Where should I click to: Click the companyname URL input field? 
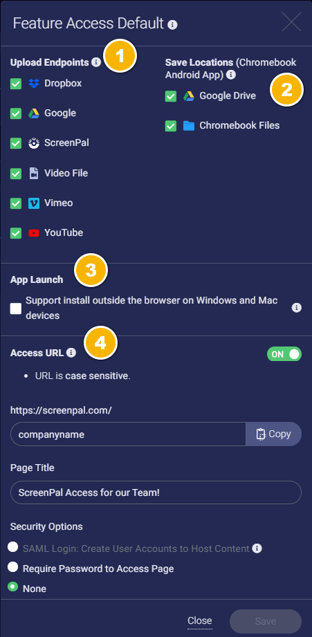(129, 434)
